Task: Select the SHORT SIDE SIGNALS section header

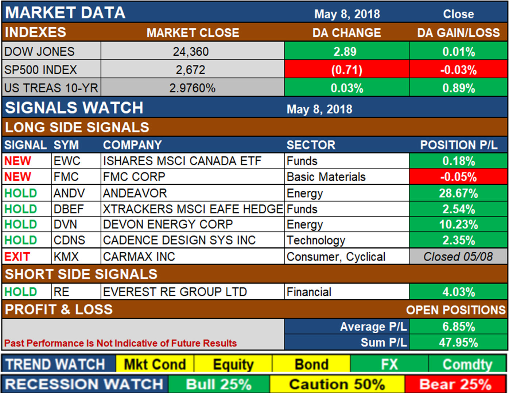Action: 81,274
